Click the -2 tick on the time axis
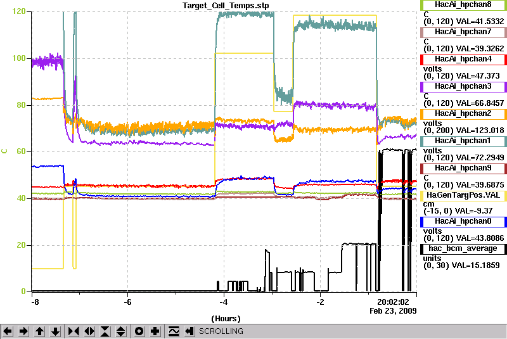Screen dimensions: 507x339 click(x=320, y=302)
